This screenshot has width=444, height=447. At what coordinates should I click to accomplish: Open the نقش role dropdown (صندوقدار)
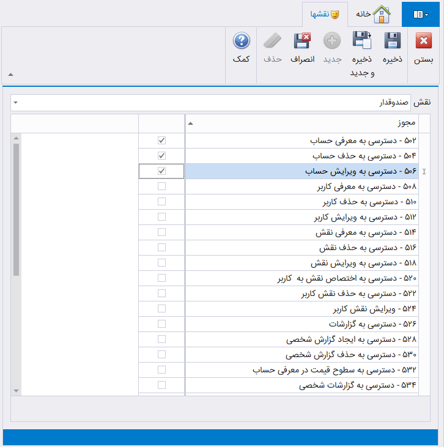[15, 103]
